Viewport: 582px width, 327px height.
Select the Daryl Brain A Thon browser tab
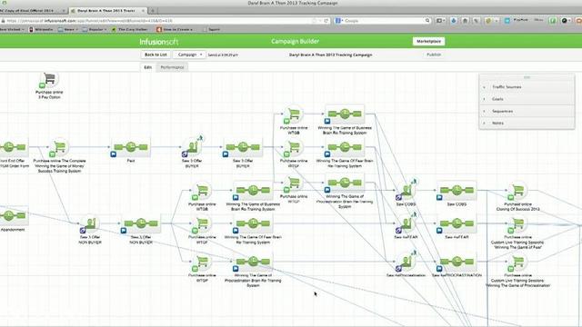(x=107, y=11)
